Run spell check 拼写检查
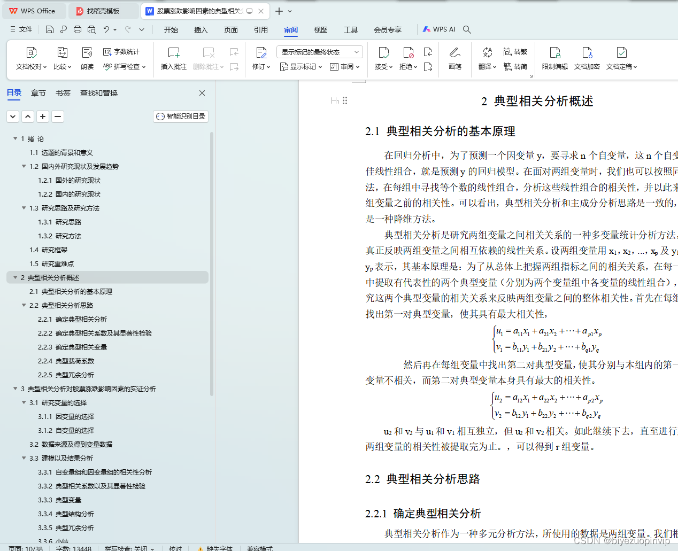Image resolution: width=678 pixels, height=551 pixels. (124, 67)
